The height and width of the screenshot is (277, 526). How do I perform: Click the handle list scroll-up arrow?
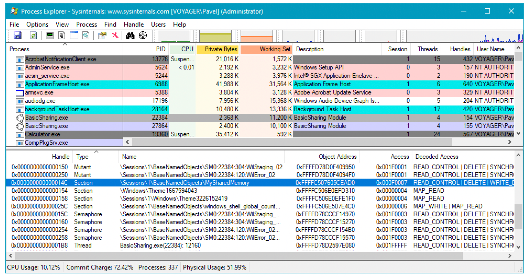[x=518, y=155]
